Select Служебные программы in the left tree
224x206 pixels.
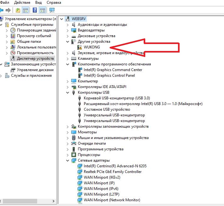[32, 25]
